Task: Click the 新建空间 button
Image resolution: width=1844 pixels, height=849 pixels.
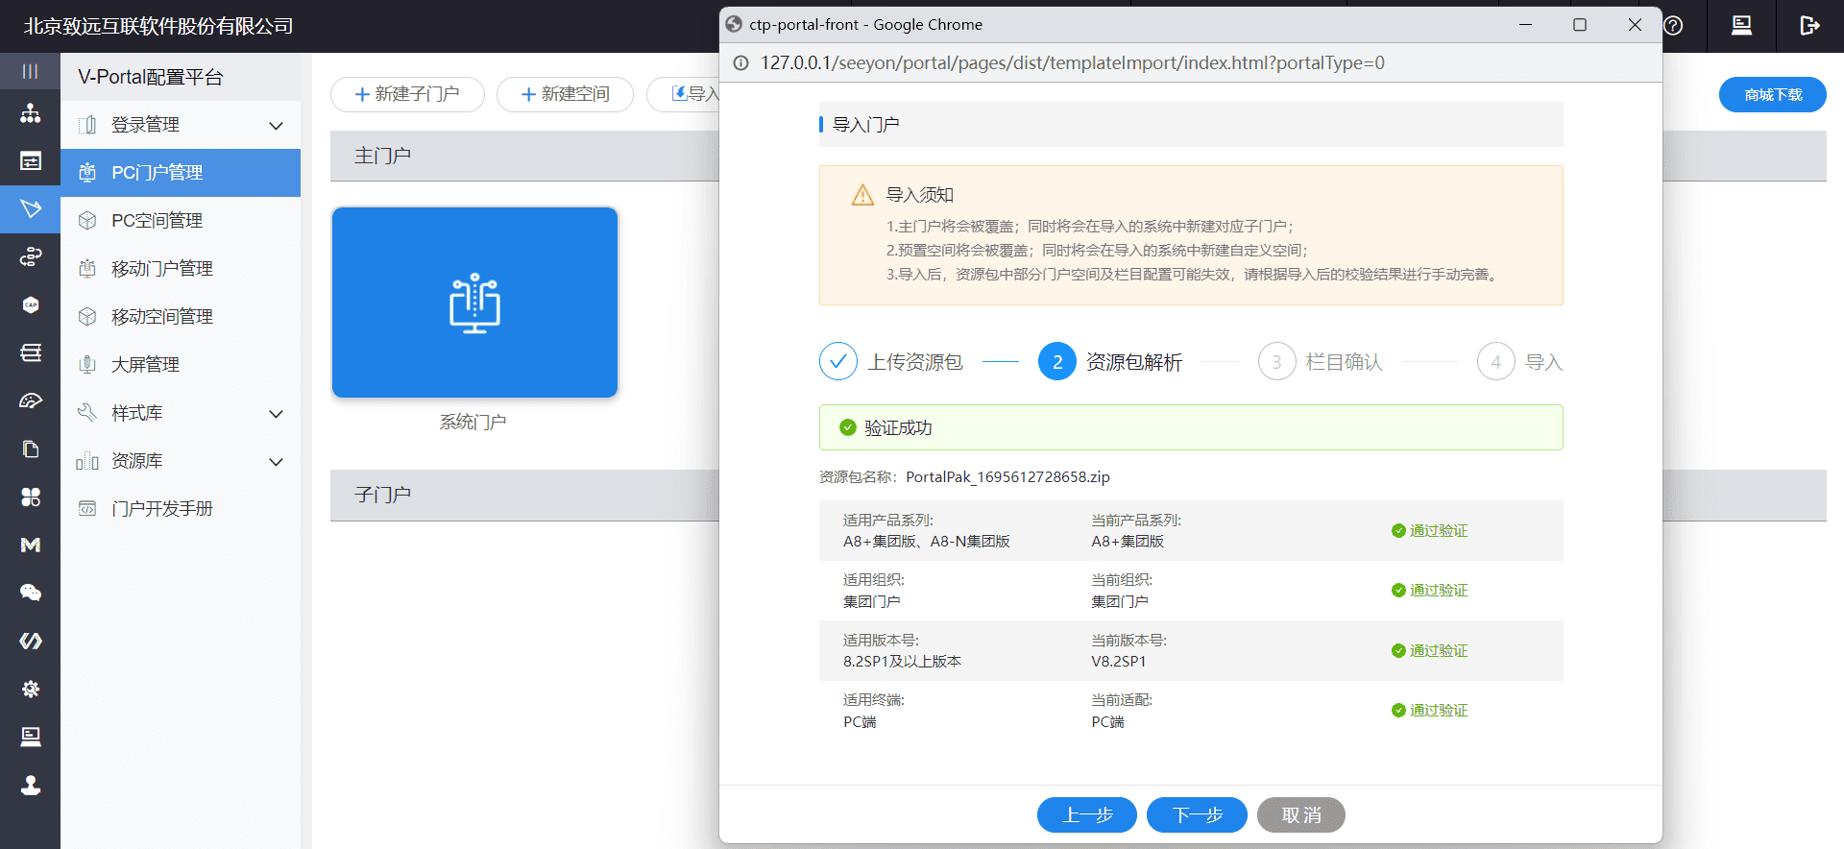Action: coord(566,94)
